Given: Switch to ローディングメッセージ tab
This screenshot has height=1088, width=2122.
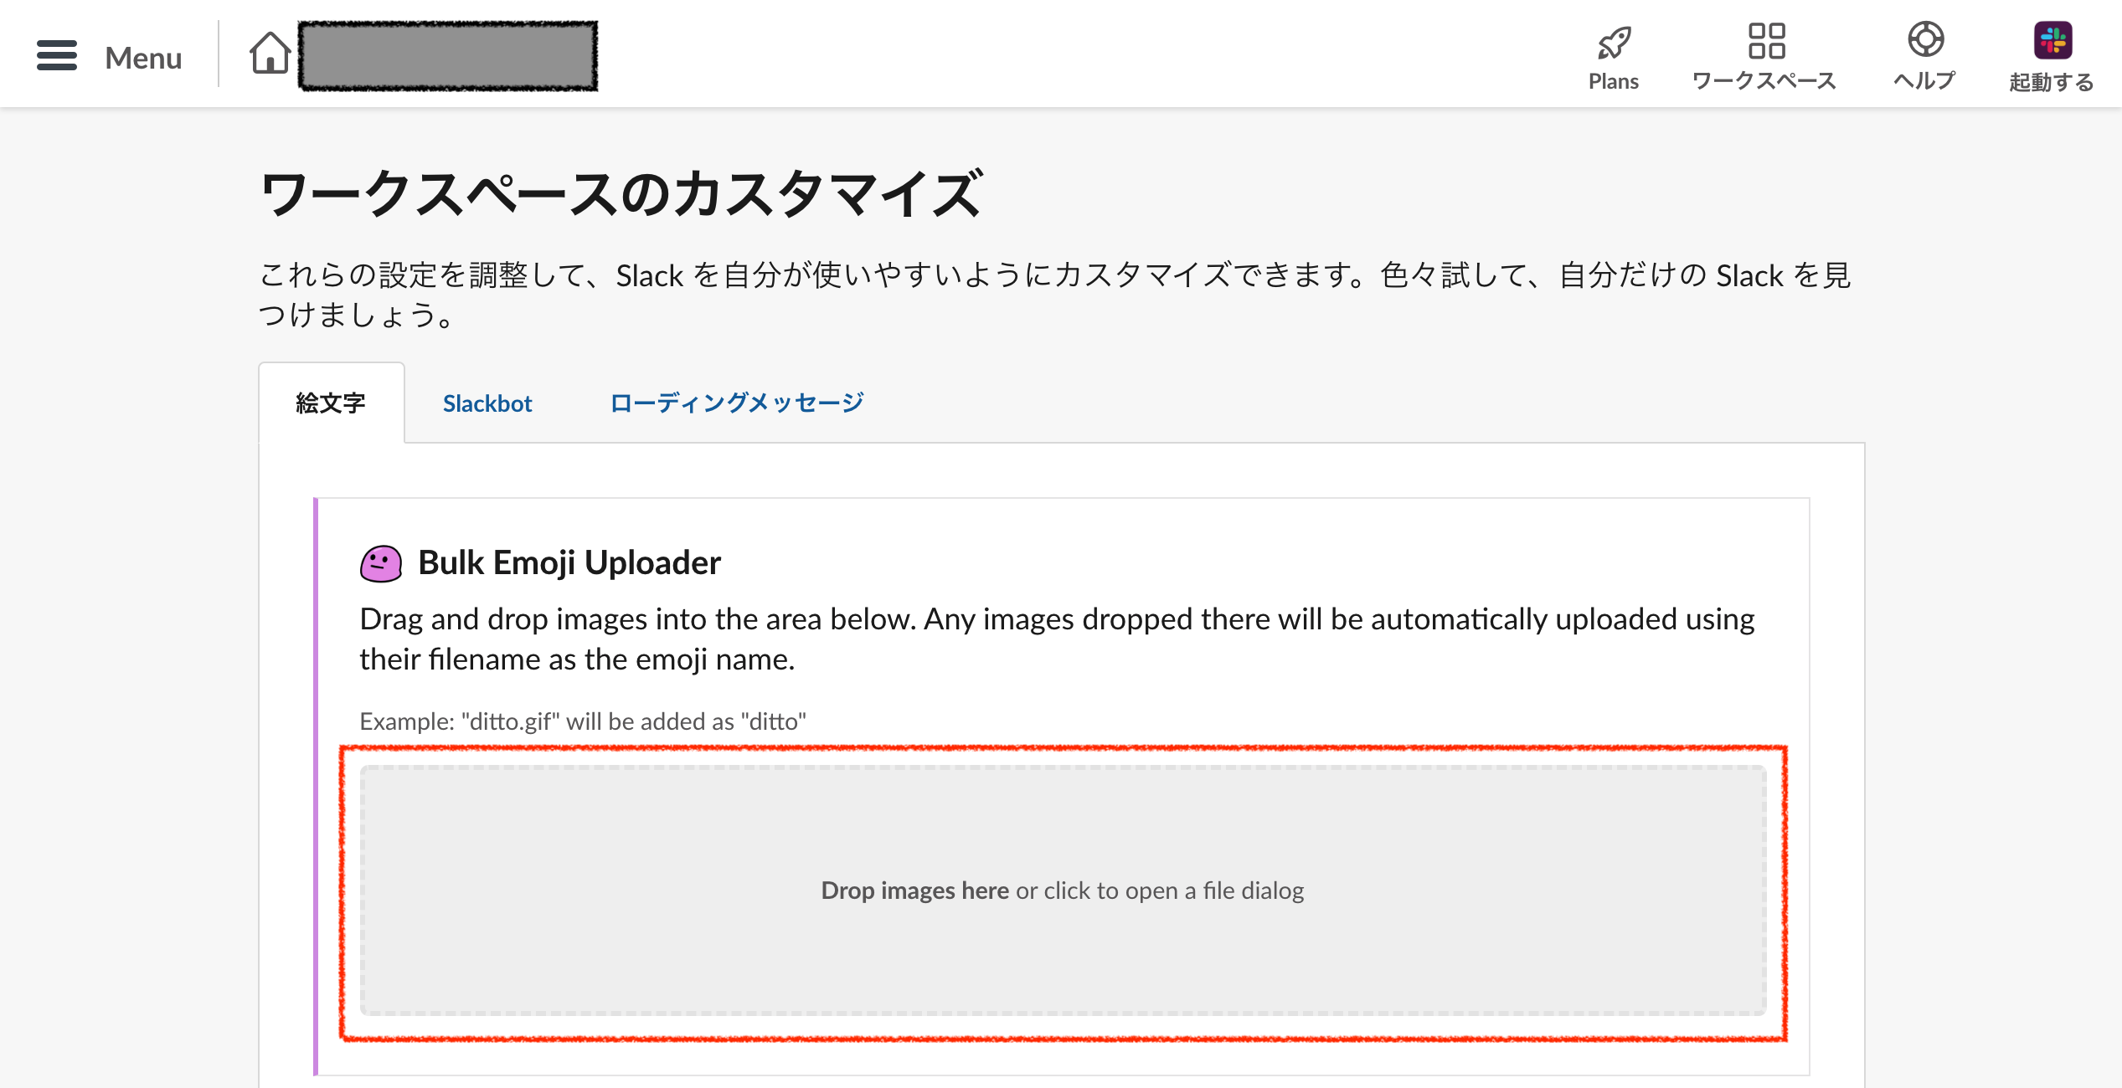Looking at the screenshot, I should tap(737, 403).
